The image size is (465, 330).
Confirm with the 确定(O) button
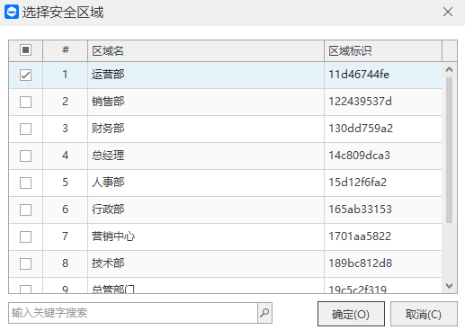pyautogui.click(x=351, y=314)
